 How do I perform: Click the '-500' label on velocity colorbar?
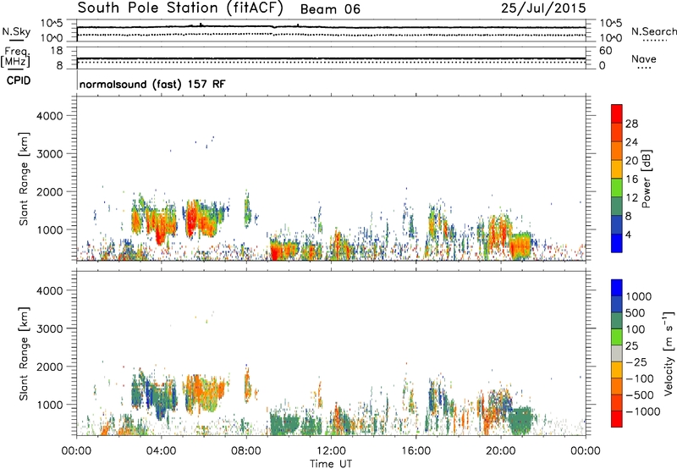[x=640, y=395]
